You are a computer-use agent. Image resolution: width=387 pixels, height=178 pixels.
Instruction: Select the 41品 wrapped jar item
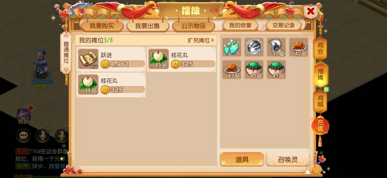click(276, 69)
